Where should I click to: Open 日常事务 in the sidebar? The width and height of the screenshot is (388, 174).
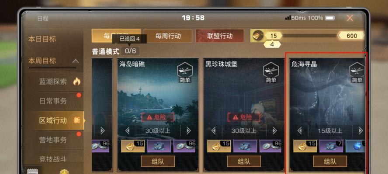pos(53,101)
